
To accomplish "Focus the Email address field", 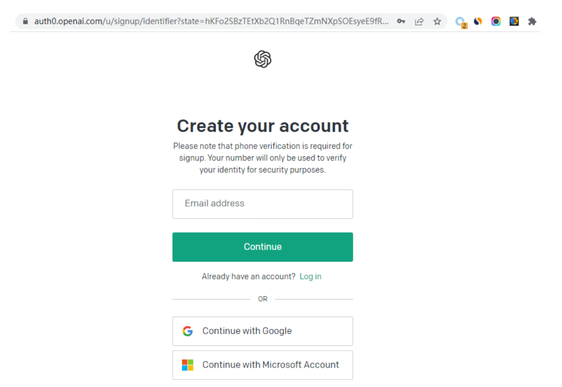I will tap(263, 204).
